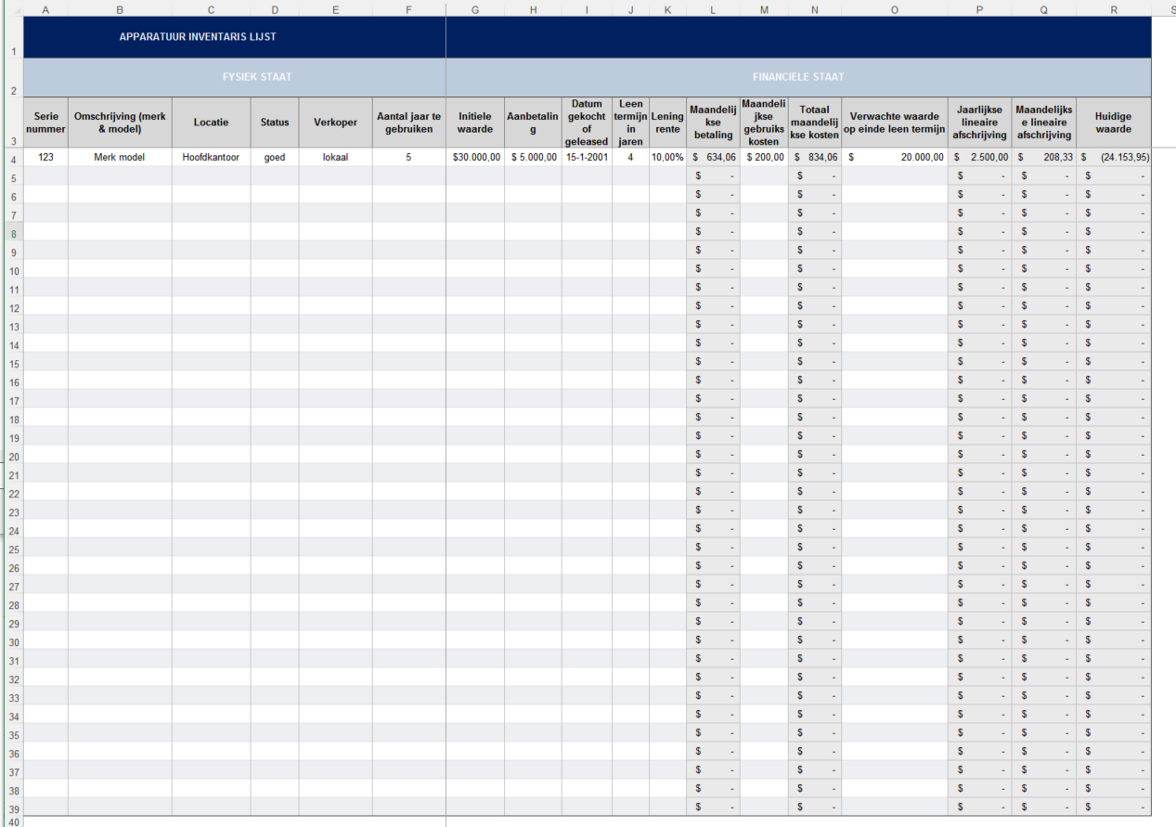Select the loan rate cell showing 10,00%

pyautogui.click(x=666, y=156)
